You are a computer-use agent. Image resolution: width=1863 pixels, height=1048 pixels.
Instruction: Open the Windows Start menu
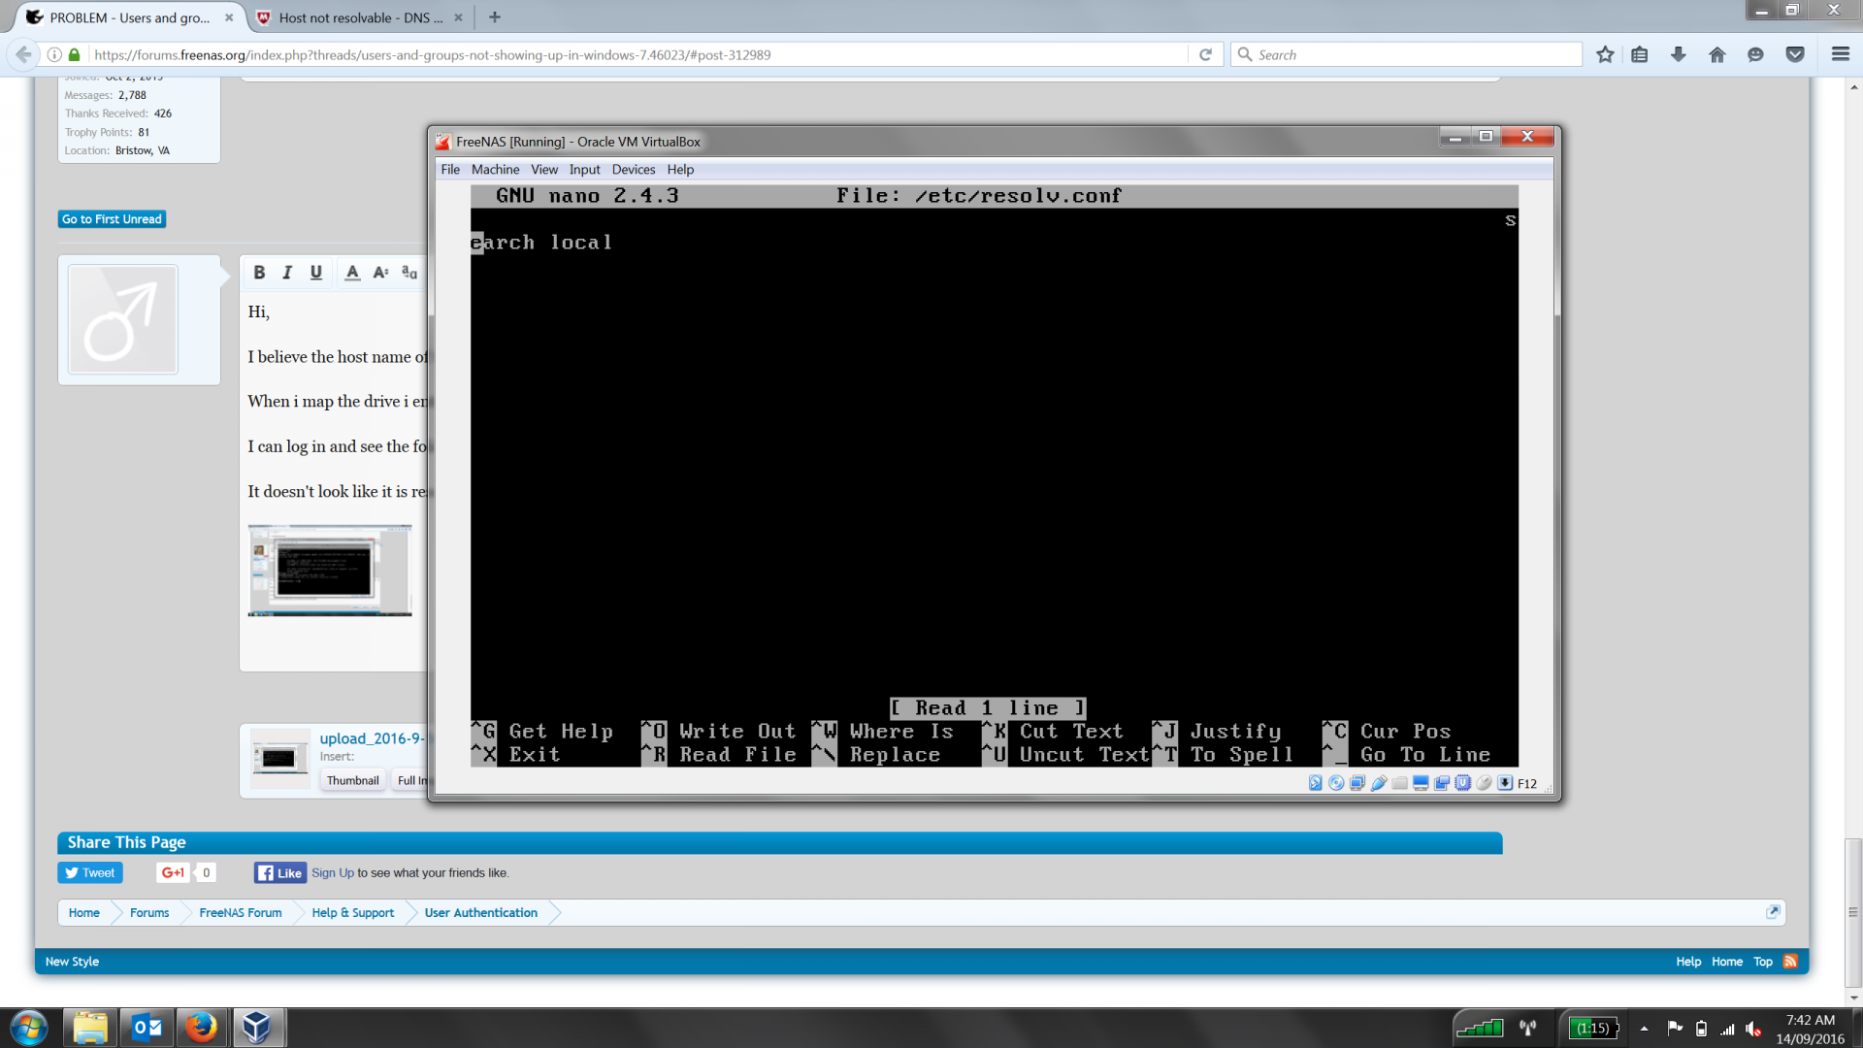point(29,1028)
